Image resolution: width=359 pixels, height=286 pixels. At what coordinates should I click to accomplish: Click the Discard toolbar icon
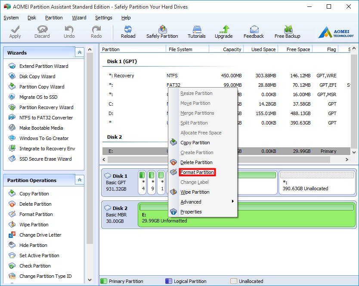coord(42,29)
